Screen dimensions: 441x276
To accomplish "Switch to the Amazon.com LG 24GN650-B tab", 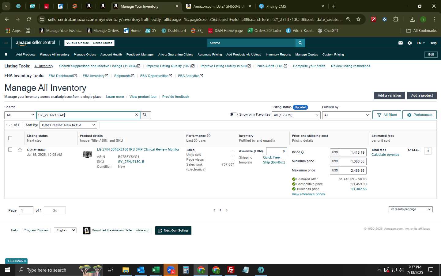I will pyautogui.click(x=219, y=6).
